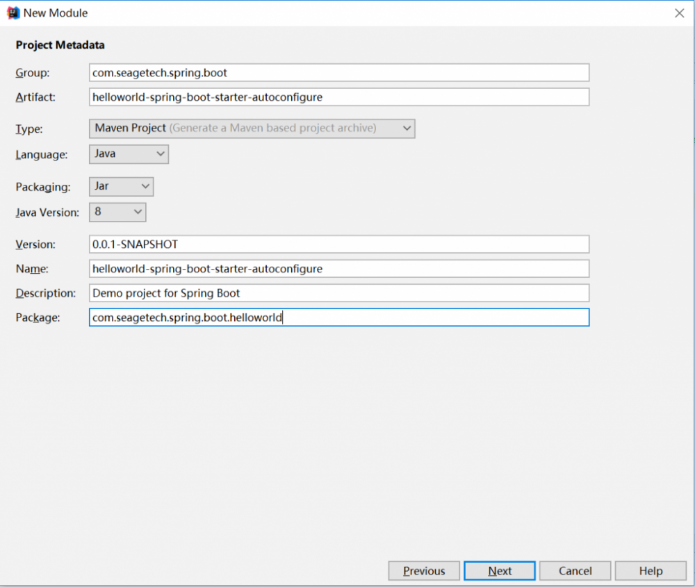Image resolution: width=695 pixels, height=587 pixels.
Task: Open Help for the New Module dialog
Action: click(650, 570)
